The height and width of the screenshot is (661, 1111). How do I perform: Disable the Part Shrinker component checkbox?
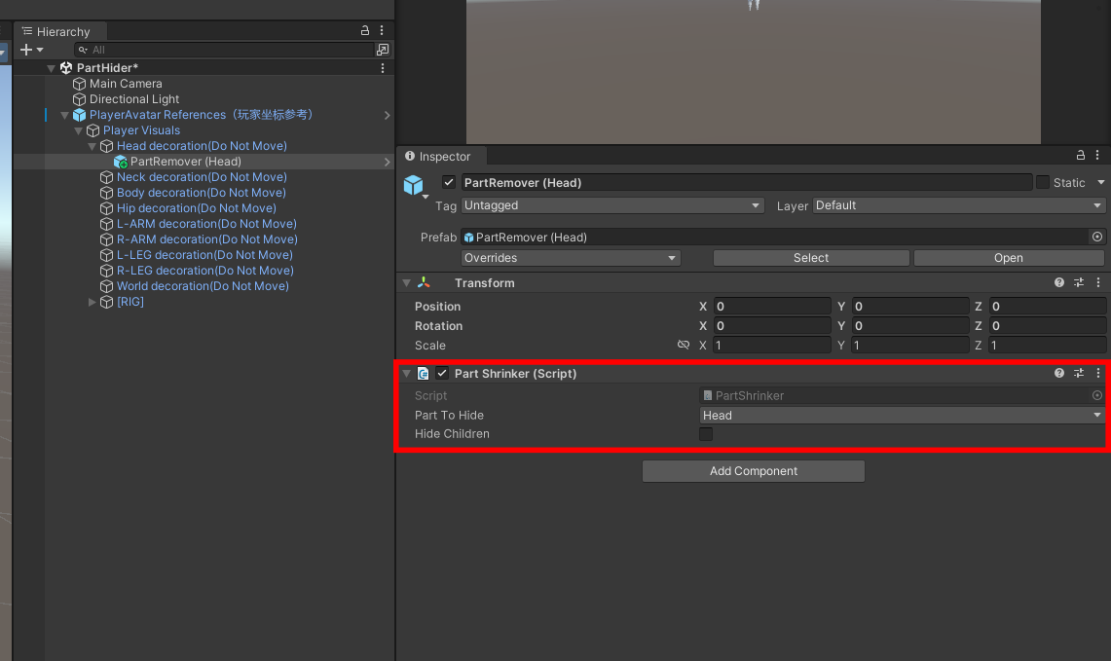point(442,373)
